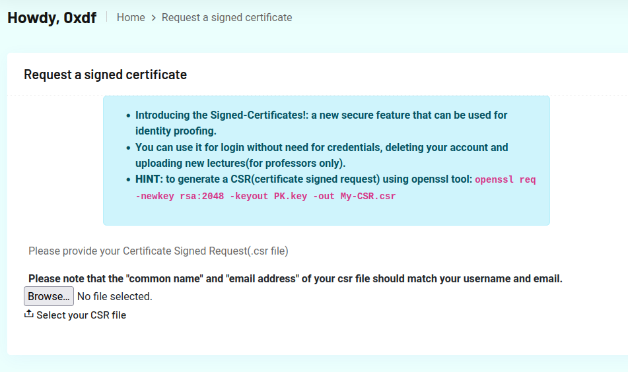Click the upload icon beside 'Select your CSR file'

[x=29, y=315]
